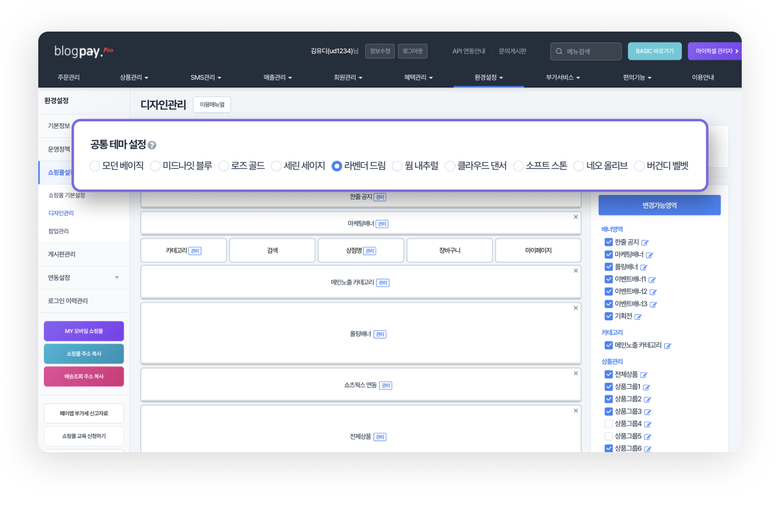Open the API 연동안내 link
This screenshot has width=780, height=507.
(468, 51)
